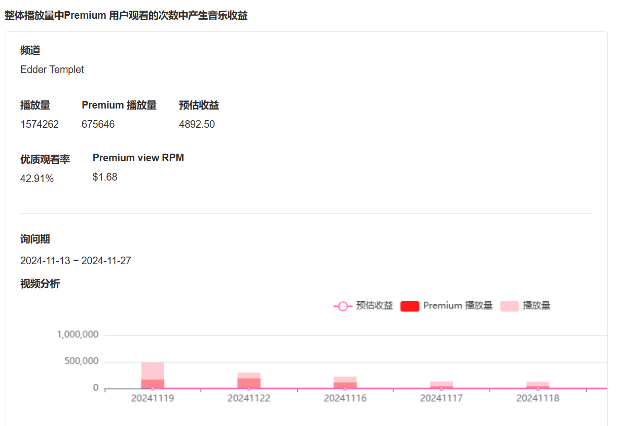Click the 预估收益 data point for 20241119
Viewport: 620px width, 426px height.
(x=153, y=388)
